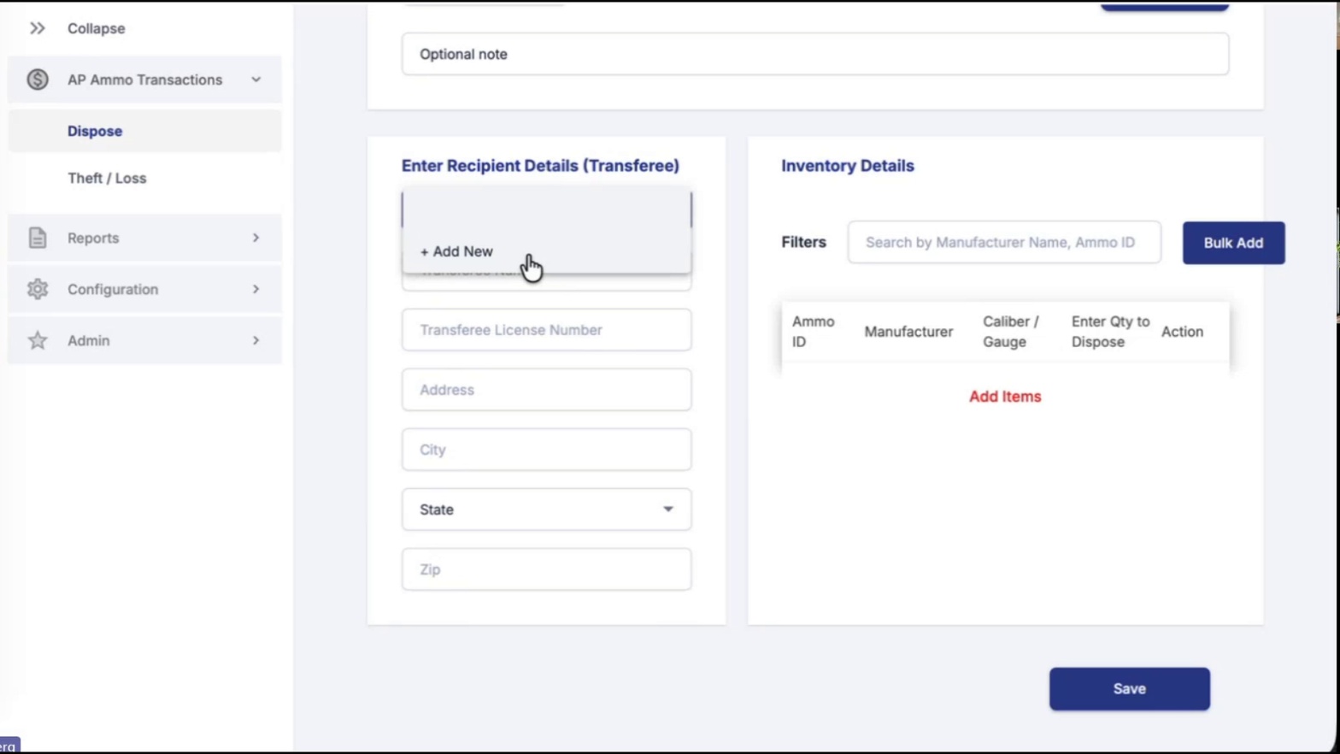Click the Reports document icon
1340x754 pixels.
37,238
